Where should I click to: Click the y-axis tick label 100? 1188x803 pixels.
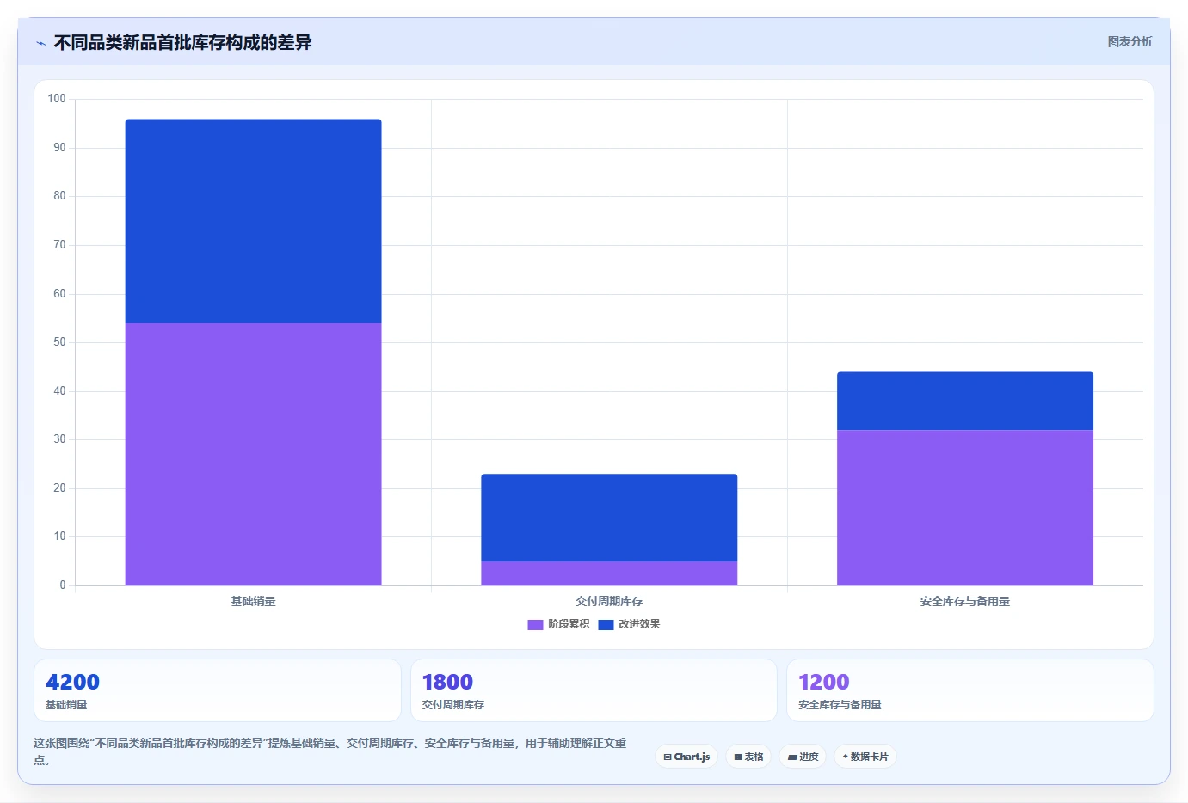57,99
